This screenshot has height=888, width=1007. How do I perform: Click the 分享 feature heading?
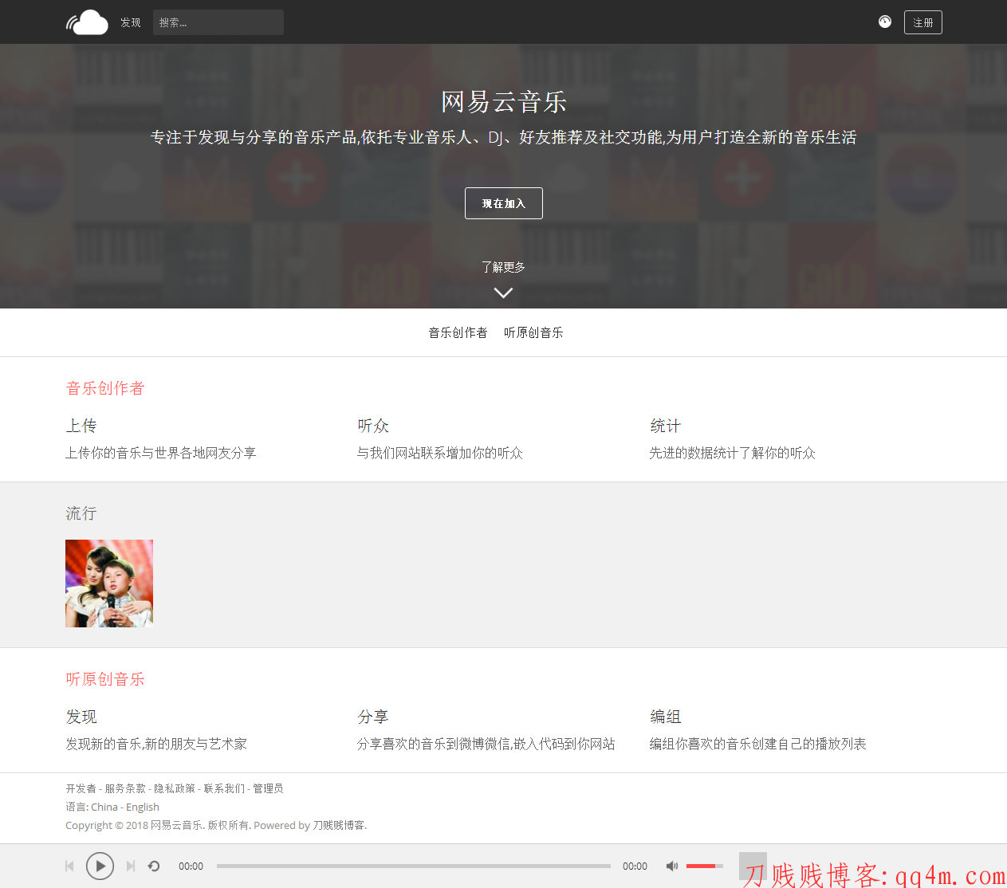point(373,717)
